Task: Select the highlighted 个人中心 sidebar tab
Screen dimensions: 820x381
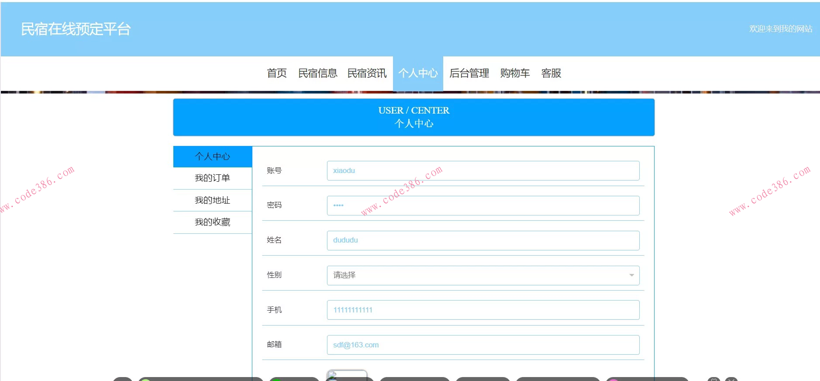Action: tap(213, 156)
